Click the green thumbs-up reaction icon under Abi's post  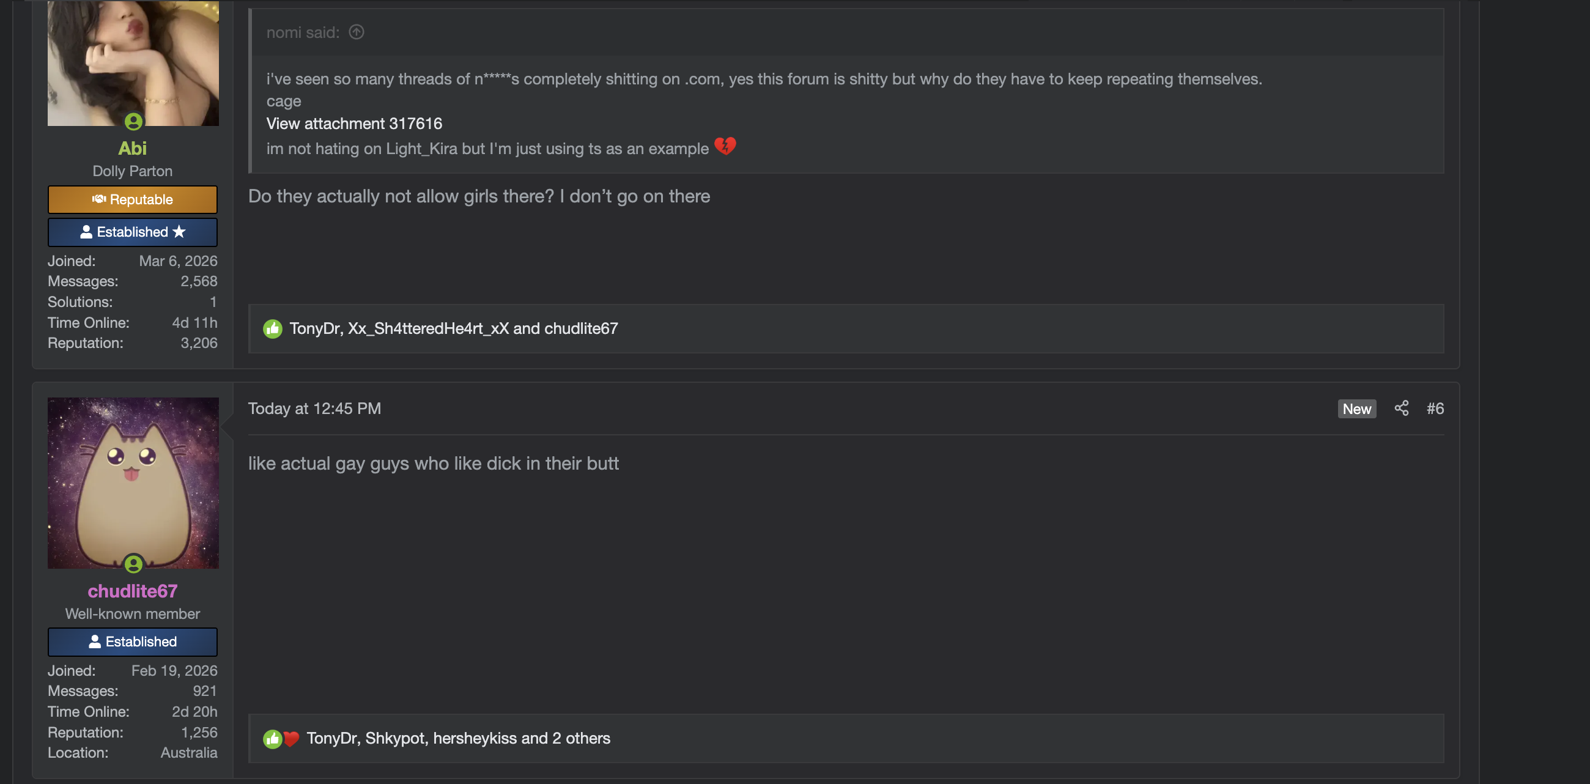pyautogui.click(x=272, y=328)
